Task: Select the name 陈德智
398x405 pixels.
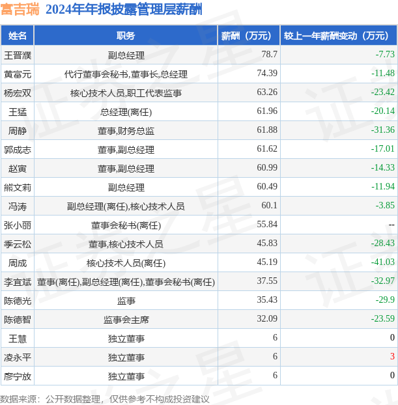Action: [18, 320]
